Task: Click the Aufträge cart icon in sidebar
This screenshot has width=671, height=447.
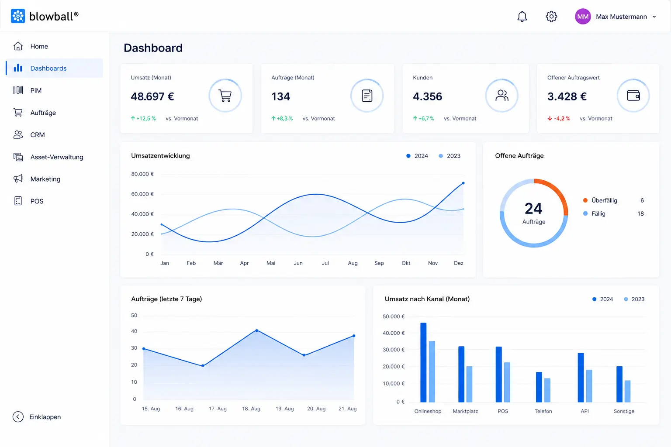Action: (x=18, y=112)
